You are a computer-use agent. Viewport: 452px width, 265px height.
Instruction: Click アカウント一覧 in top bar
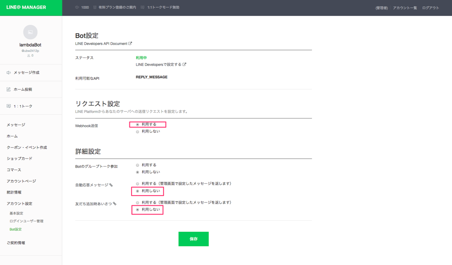pos(405,8)
